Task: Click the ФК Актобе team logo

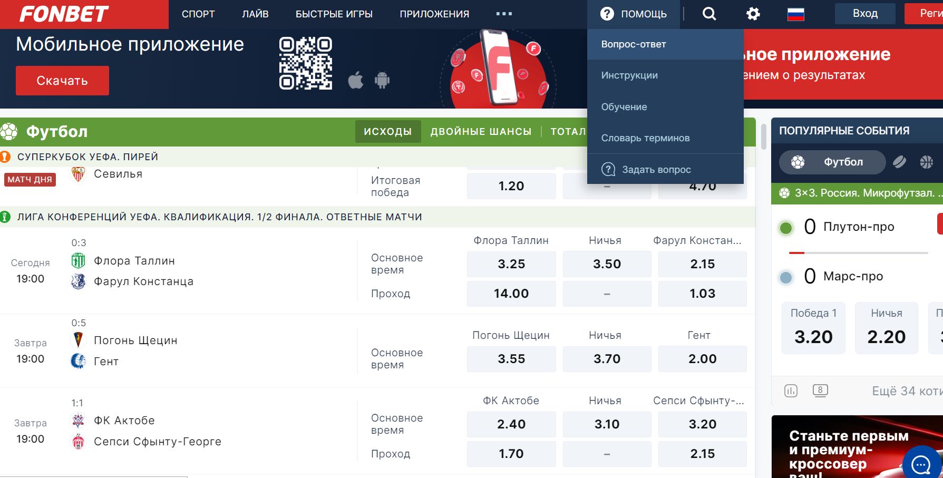Action: [78, 421]
